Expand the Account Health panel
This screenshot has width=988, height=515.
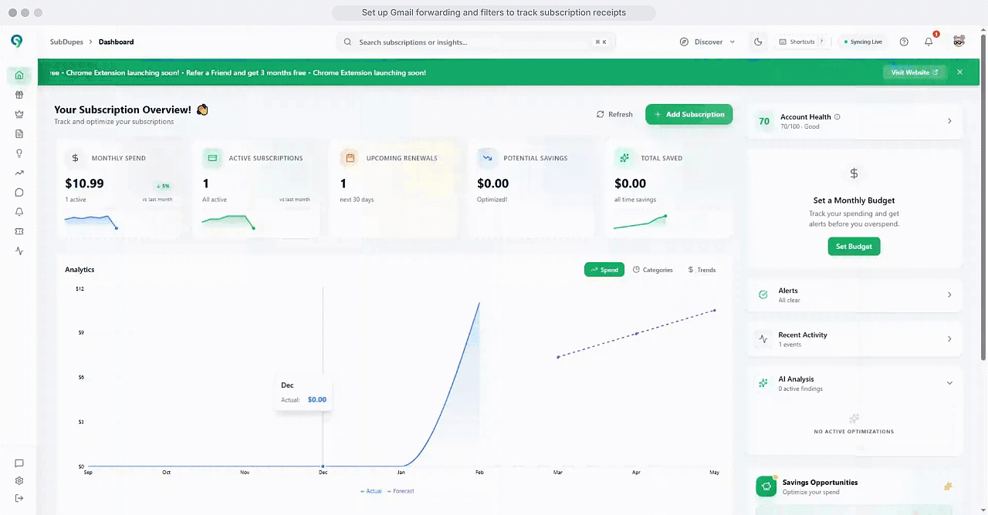(949, 121)
